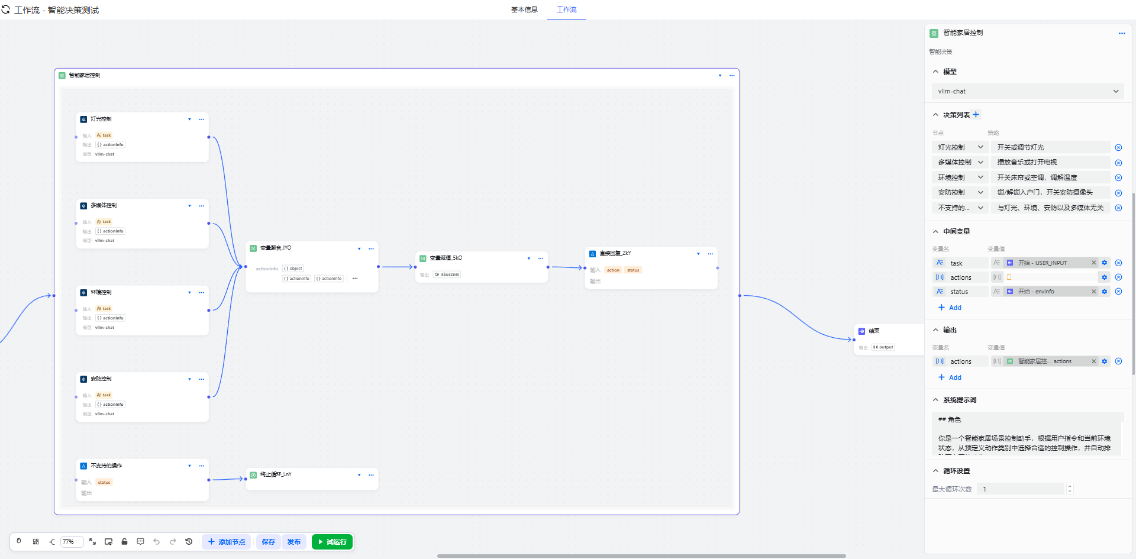
Task: Remove the 灯光控制 decision row
Action: pyautogui.click(x=1118, y=148)
